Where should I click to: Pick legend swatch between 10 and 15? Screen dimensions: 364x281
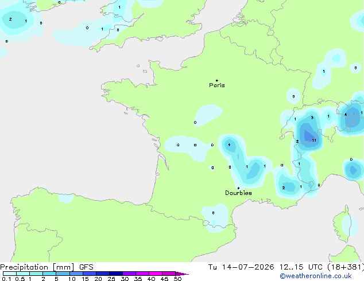[76, 274]
